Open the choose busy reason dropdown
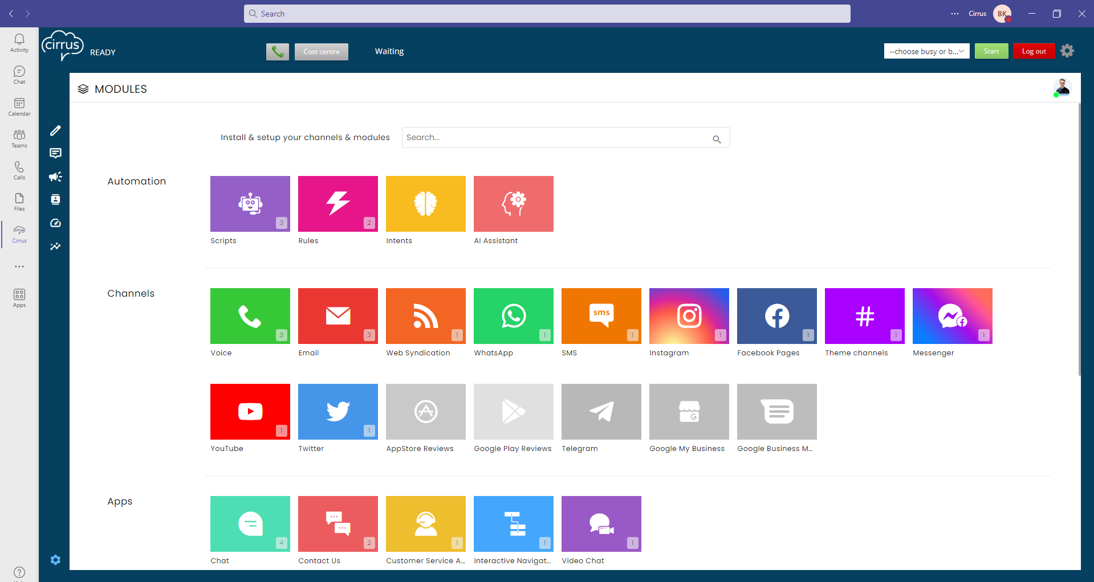Screen dimensions: 1094x582 (926, 51)
